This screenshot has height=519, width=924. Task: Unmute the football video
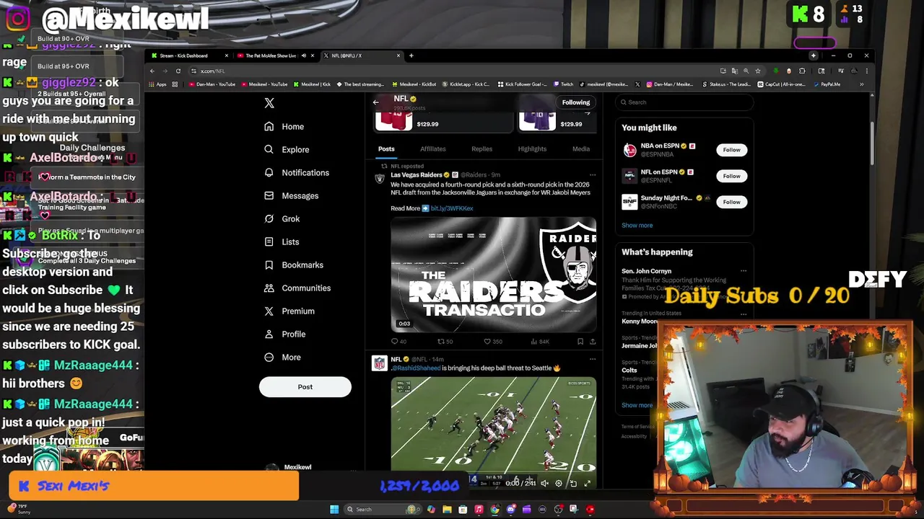tap(545, 484)
